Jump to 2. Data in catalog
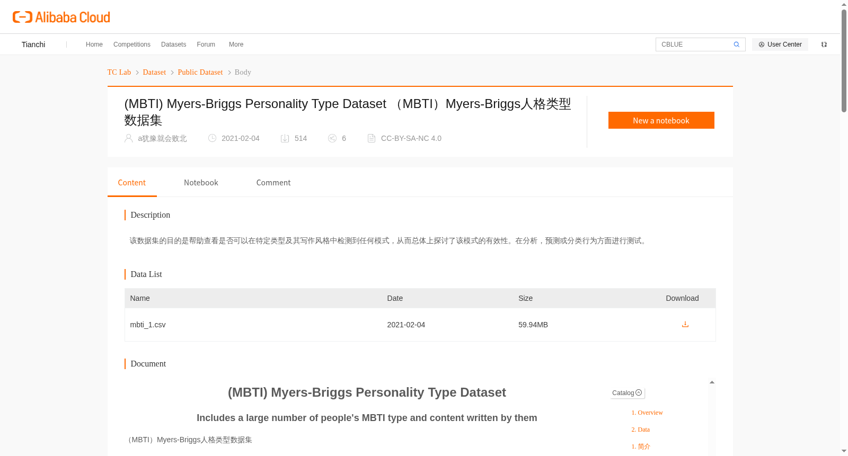 pos(640,430)
